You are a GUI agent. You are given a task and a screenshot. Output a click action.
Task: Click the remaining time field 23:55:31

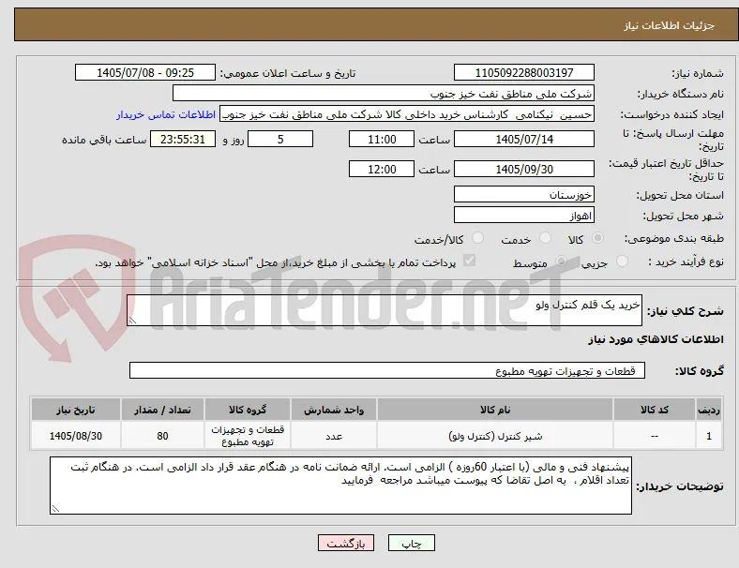click(x=183, y=139)
